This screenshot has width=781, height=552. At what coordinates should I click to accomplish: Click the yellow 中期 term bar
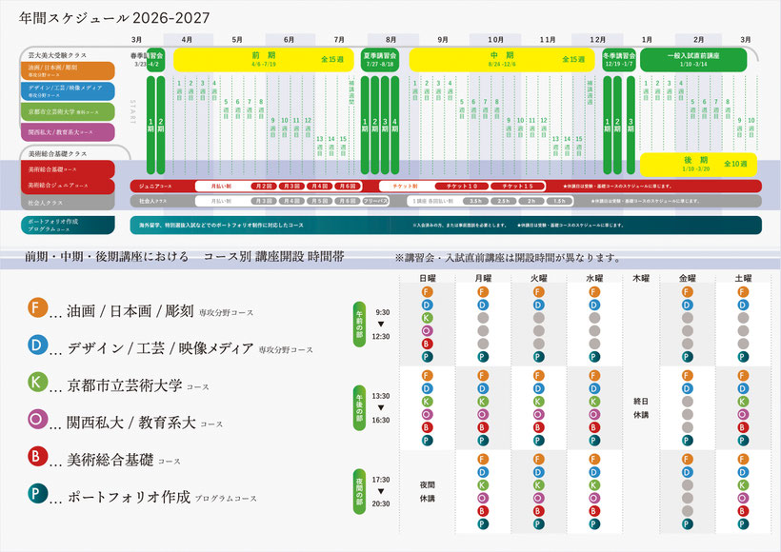coord(502,60)
